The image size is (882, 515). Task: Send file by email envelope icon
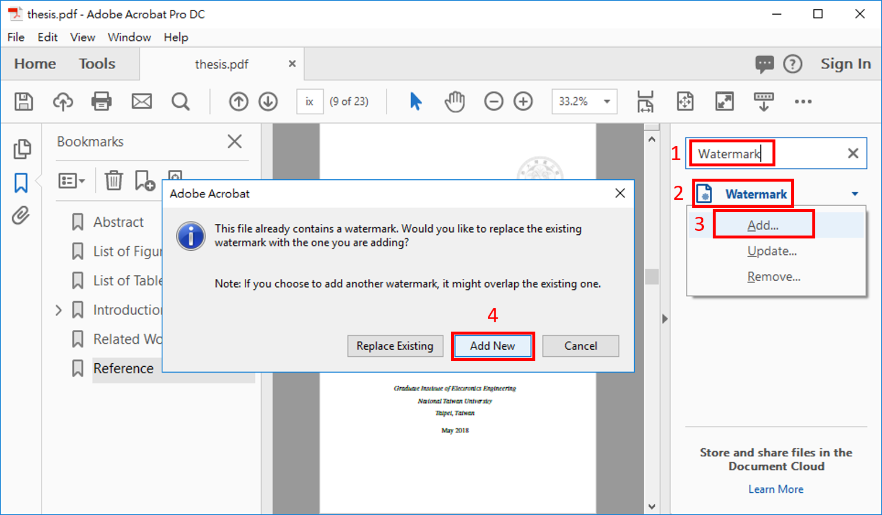[141, 101]
